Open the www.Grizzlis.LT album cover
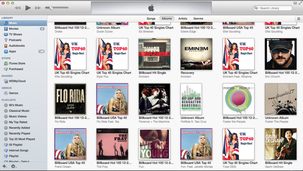Viewport: 303px width, 171px height. point(281,99)
